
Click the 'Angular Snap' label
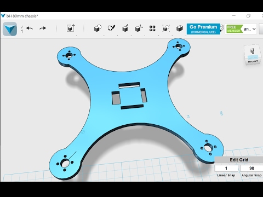coord(251,175)
